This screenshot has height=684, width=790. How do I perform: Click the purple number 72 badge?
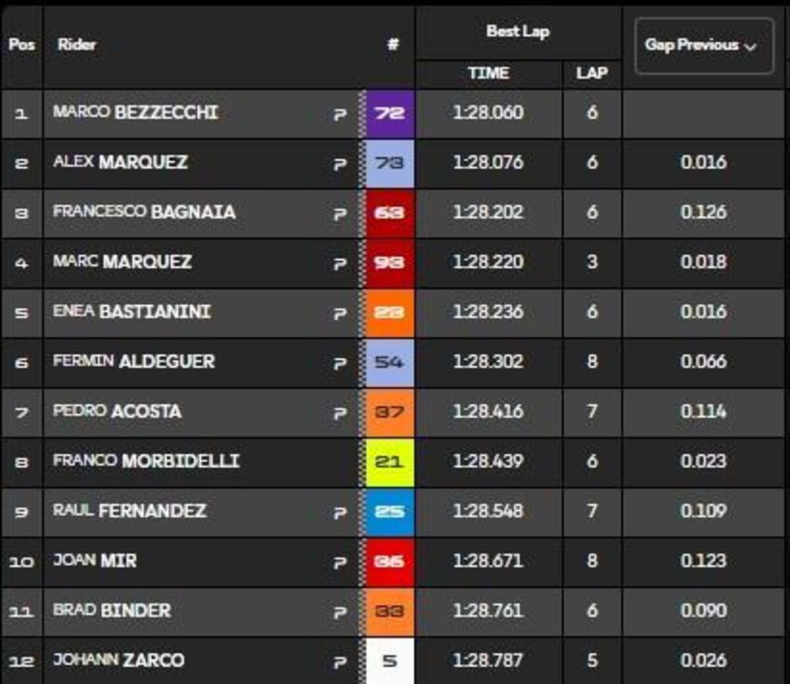pos(390,113)
